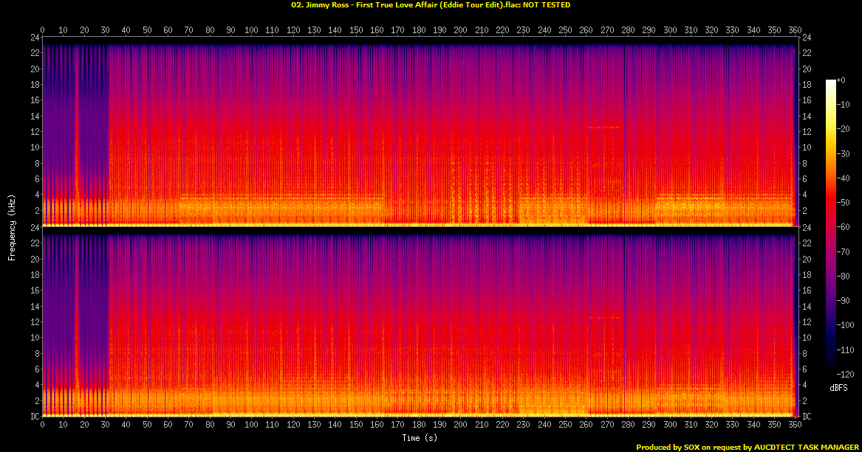
Task: Select the 270 s mark on the bottom time axis
Action: coord(607,426)
